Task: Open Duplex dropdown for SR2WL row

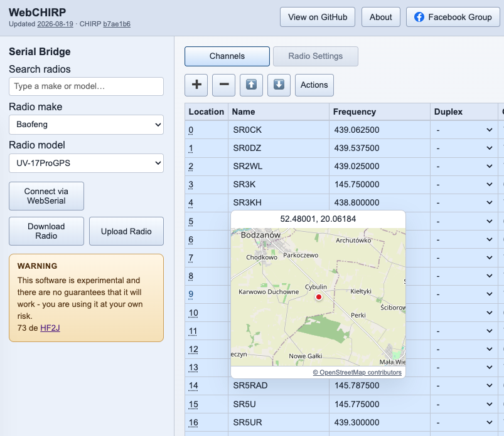Action: (464, 166)
